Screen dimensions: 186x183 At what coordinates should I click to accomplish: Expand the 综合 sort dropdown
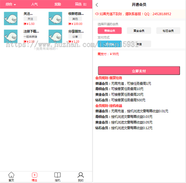tap(11, 4)
